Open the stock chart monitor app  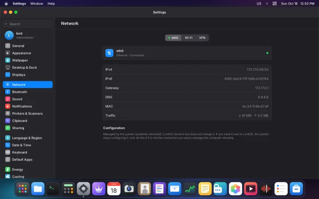point(190,189)
